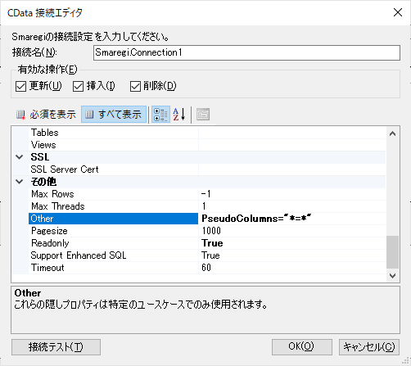Image resolution: width=411 pixels, height=366 pixels.
Task: Toggle the 更新(U) checkbox
Action: (x=20, y=86)
